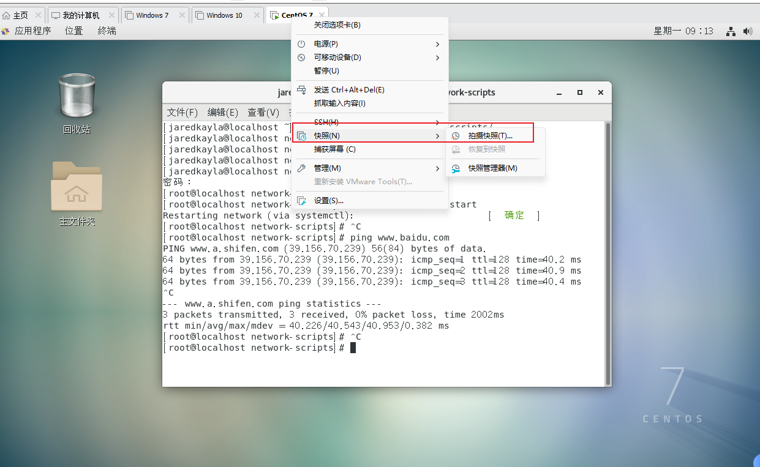
Task: Close the Windows 10 tab
Action: click(x=256, y=15)
